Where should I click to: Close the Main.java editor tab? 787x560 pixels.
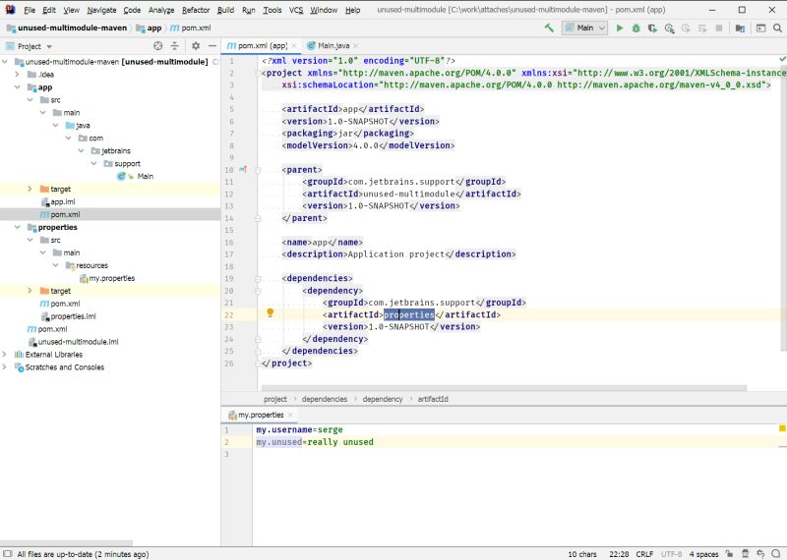(356, 45)
